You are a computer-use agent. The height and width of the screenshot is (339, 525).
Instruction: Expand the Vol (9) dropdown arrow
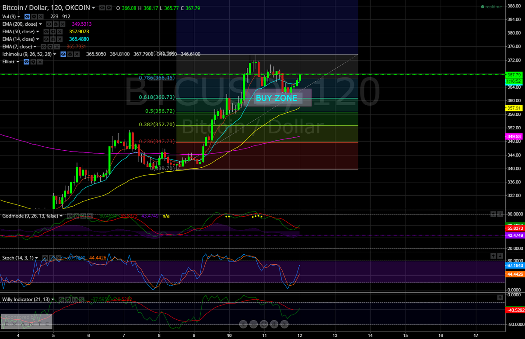tap(19, 17)
